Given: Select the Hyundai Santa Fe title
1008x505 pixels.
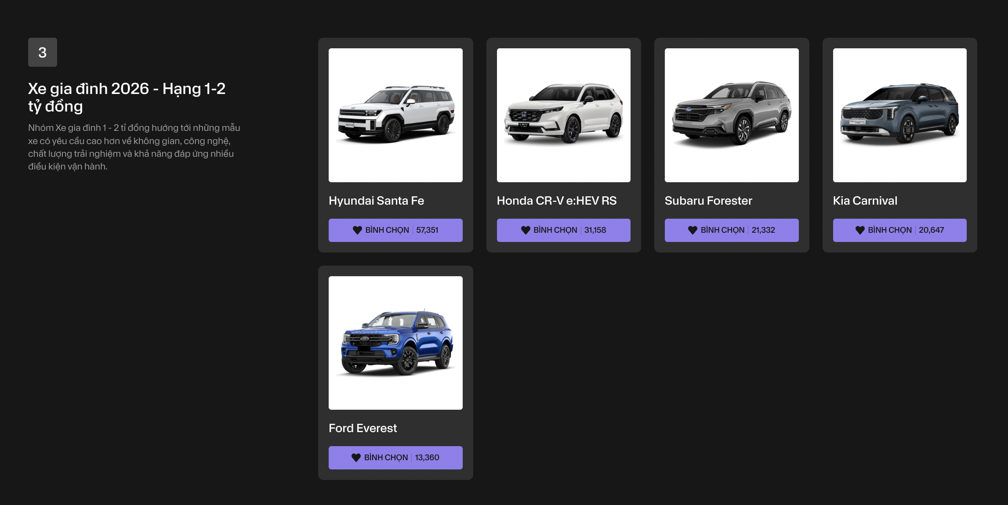Looking at the screenshot, I should tap(376, 201).
